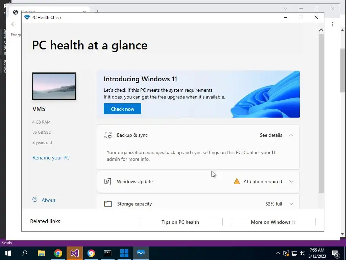Collapse the Backup & sync section chevron

pos(291,135)
